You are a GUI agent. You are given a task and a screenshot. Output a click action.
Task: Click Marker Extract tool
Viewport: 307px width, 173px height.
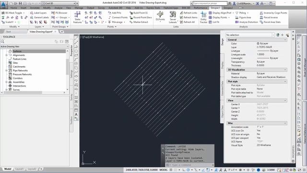point(139,22)
